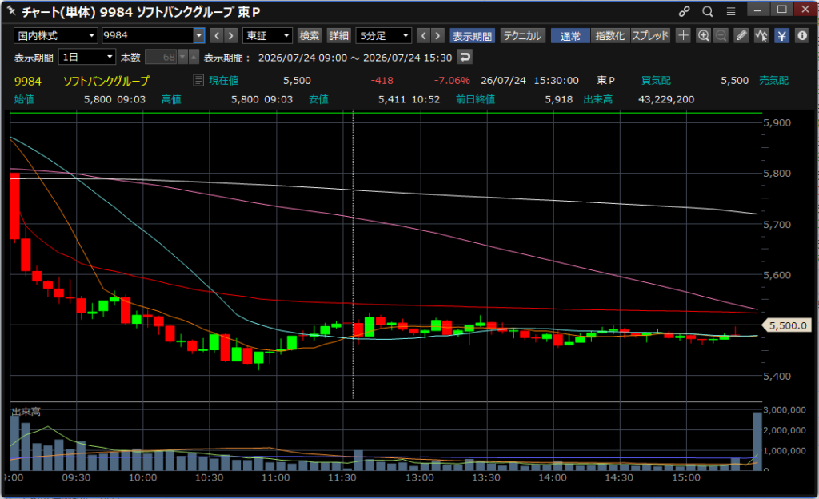The image size is (819, 499).
Task: Click the 安値 5,411 value
Action: click(392, 99)
